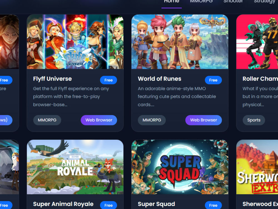The width and height of the screenshot is (278, 209).
Task: Click the Free badge on Super Squad
Action: [213, 205]
